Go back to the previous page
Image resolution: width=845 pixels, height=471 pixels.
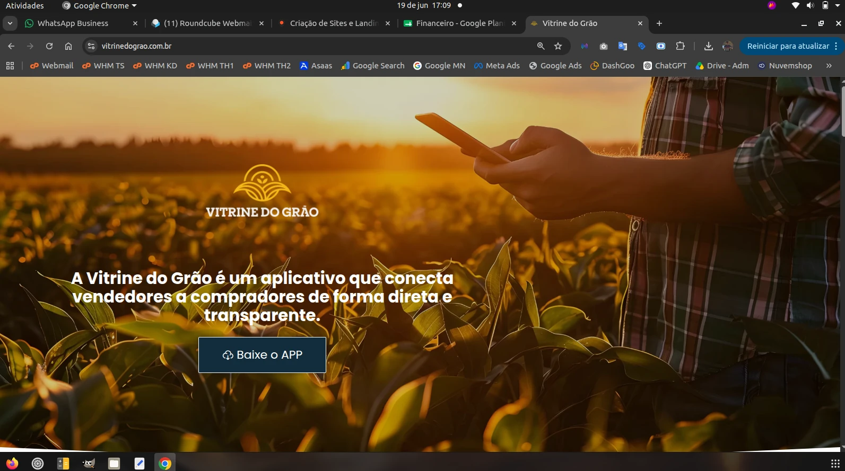(11, 46)
